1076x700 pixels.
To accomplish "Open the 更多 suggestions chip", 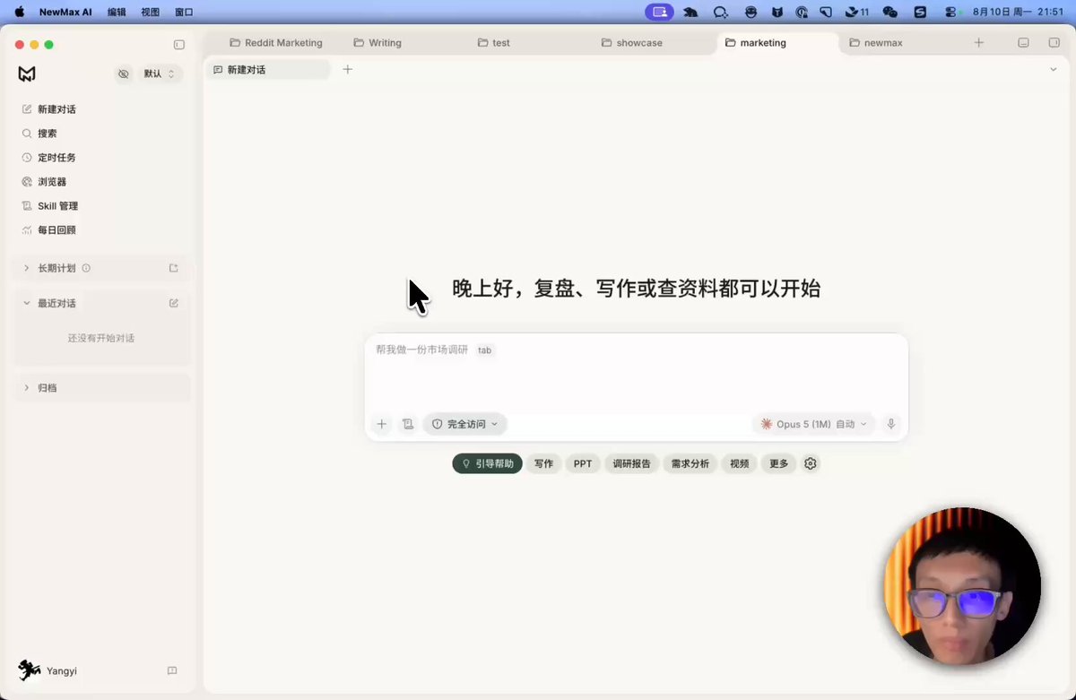I will click(779, 463).
